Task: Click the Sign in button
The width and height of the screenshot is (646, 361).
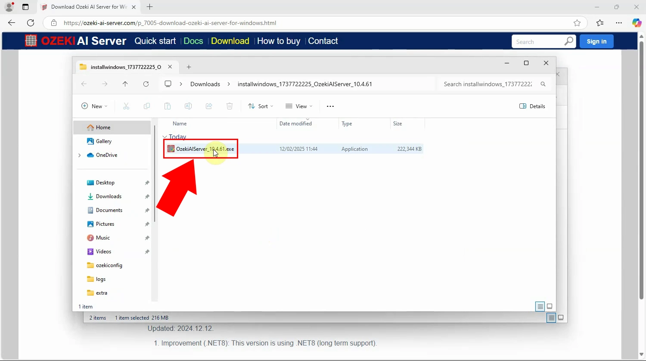Action: (x=596, y=41)
